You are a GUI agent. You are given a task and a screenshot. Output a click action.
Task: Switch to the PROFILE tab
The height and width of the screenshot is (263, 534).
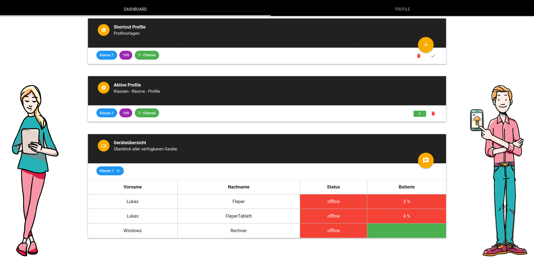(x=402, y=9)
